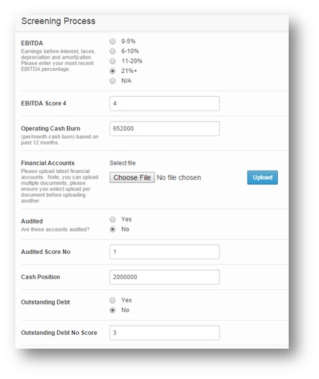
Task: Select the 0-5% EBITDA option
Action: (113, 41)
